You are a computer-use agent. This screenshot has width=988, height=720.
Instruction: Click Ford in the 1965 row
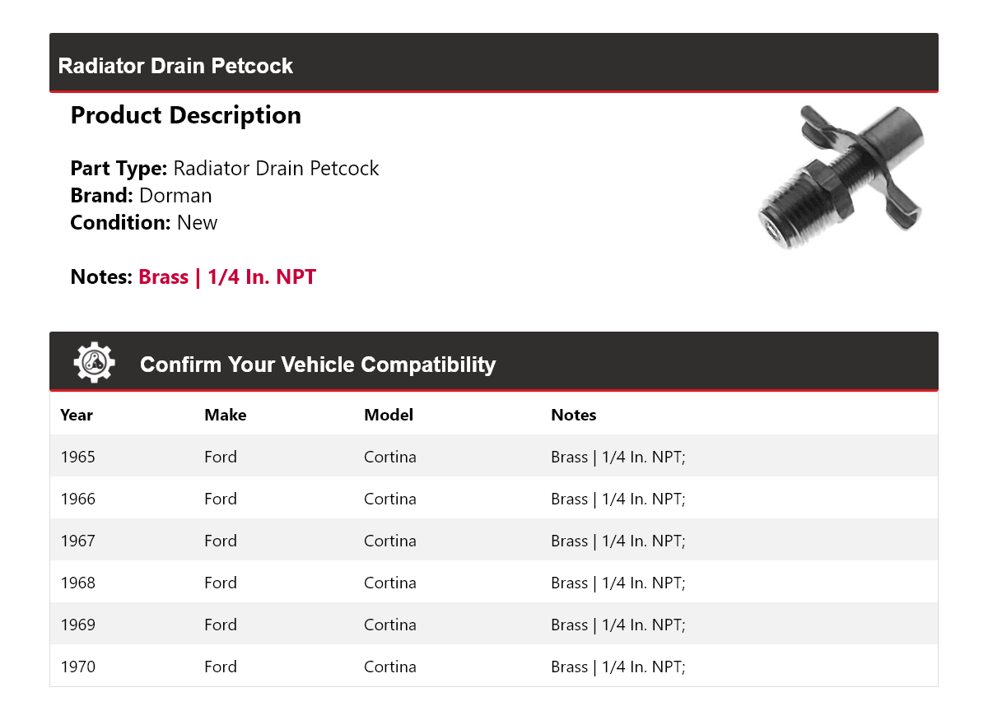[x=220, y=457]
